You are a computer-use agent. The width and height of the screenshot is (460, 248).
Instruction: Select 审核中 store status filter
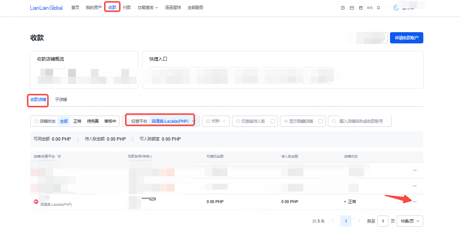110,121
